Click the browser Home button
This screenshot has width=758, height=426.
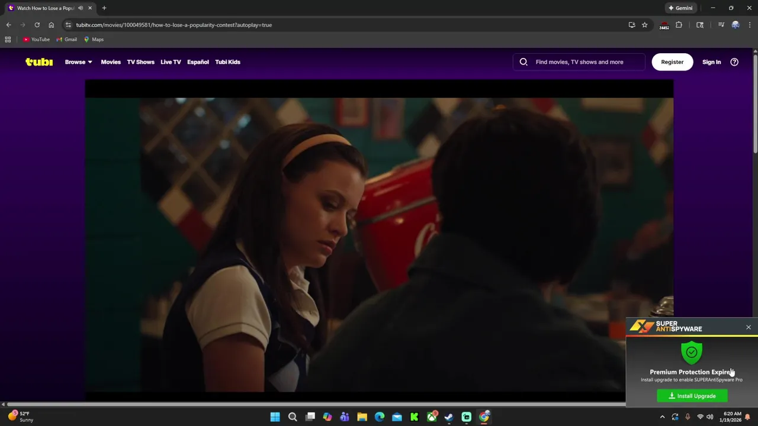pyautogui.click(x=51, y=25)
